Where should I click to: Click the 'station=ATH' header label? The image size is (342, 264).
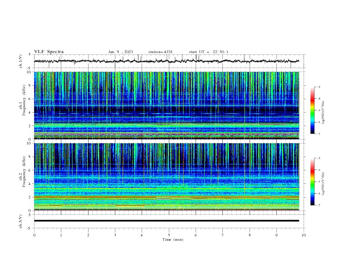click(x=160, y=52)
